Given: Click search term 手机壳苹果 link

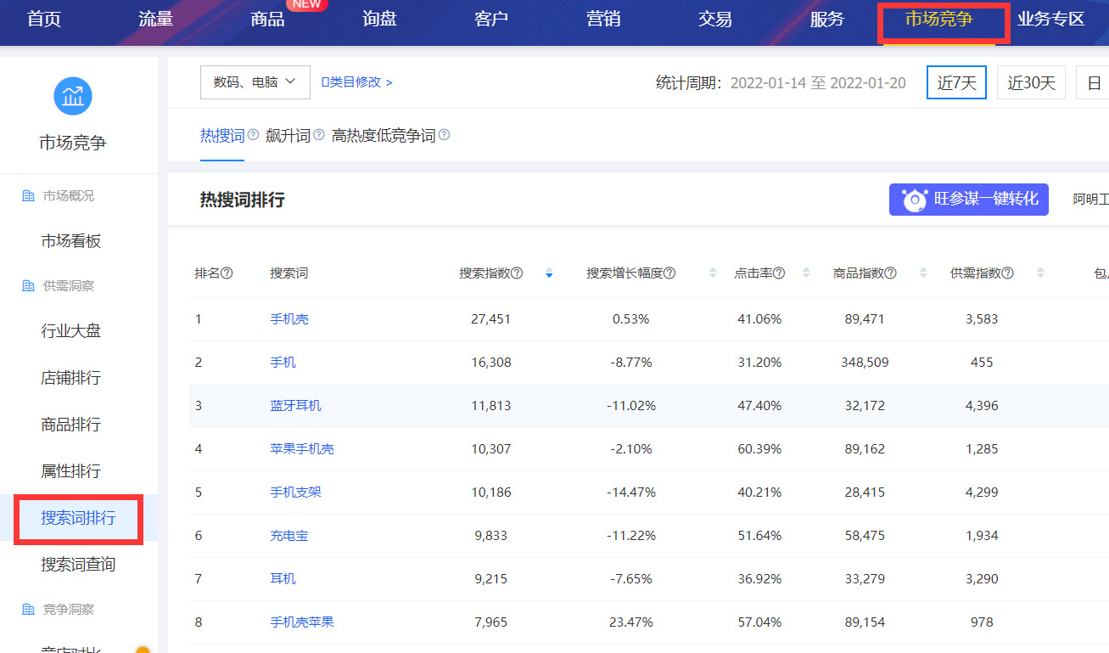Looking at the screenshot, I should 302,622.
